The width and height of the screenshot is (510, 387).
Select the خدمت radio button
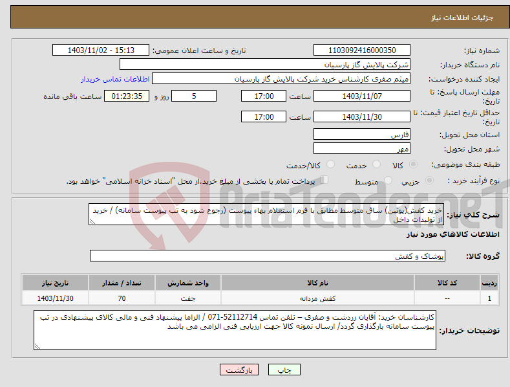[376, 164]
